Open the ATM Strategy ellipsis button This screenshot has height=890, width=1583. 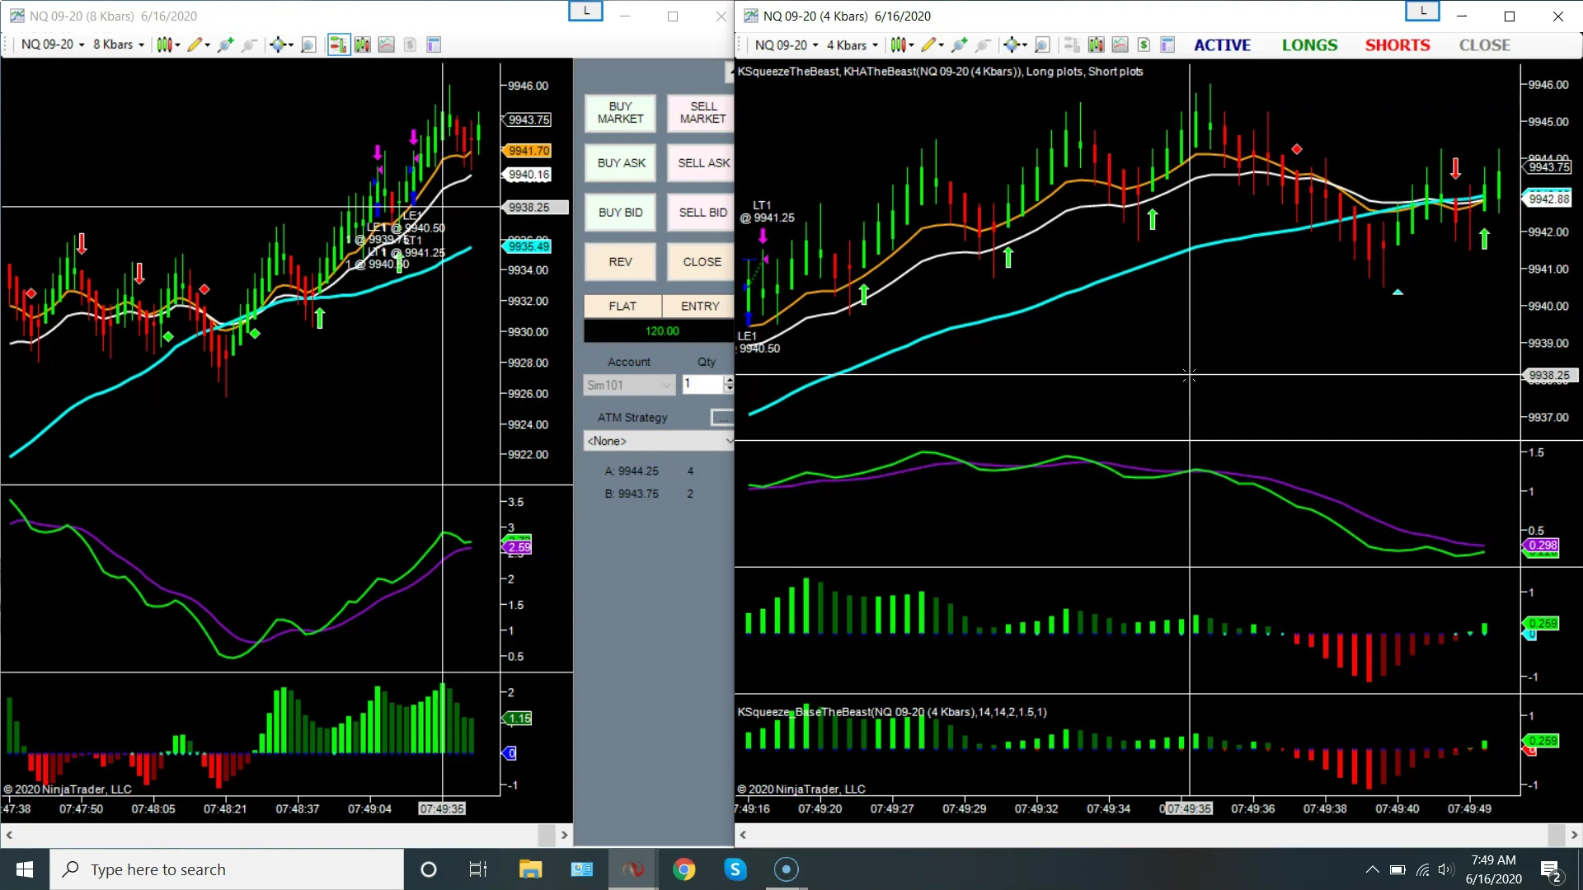pos(721,418)
